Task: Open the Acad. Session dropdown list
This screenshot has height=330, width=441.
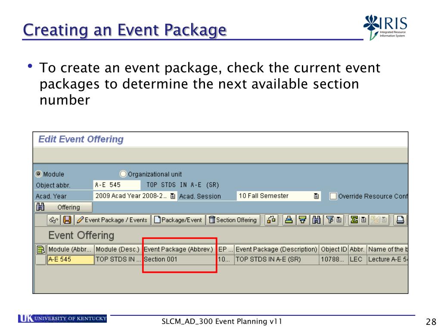Action: [316, 196]
